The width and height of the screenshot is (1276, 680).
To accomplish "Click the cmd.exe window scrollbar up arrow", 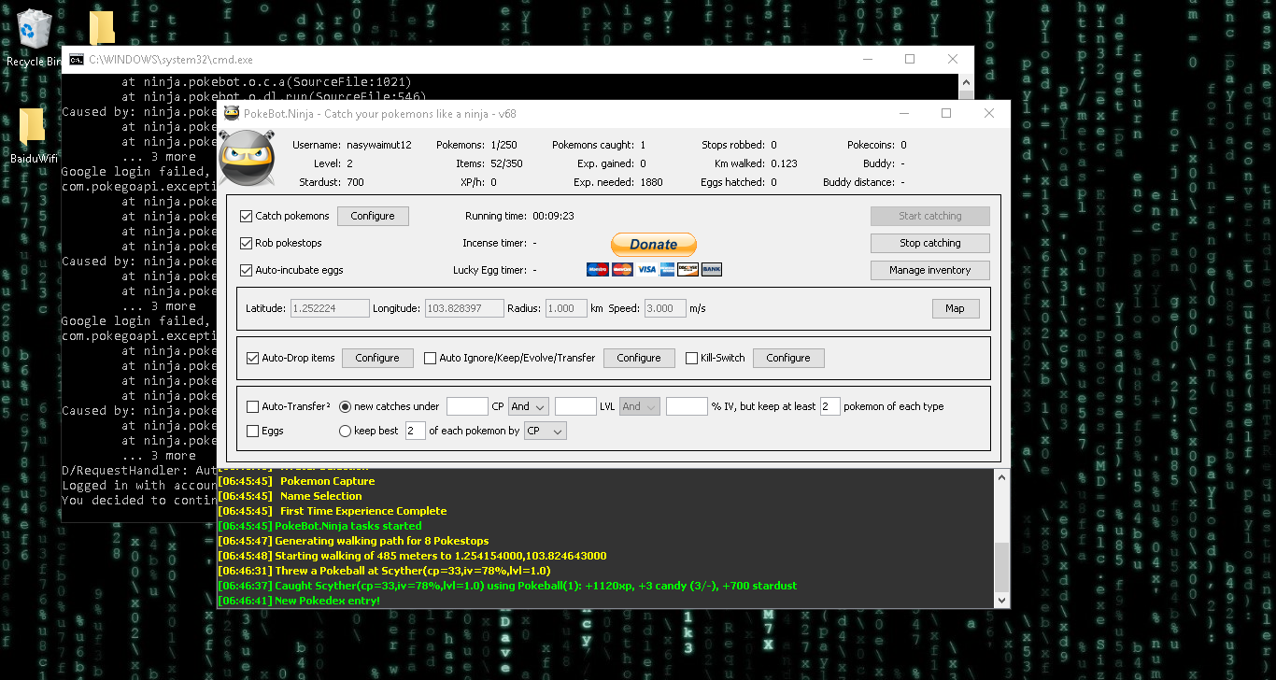I will 967,83.
